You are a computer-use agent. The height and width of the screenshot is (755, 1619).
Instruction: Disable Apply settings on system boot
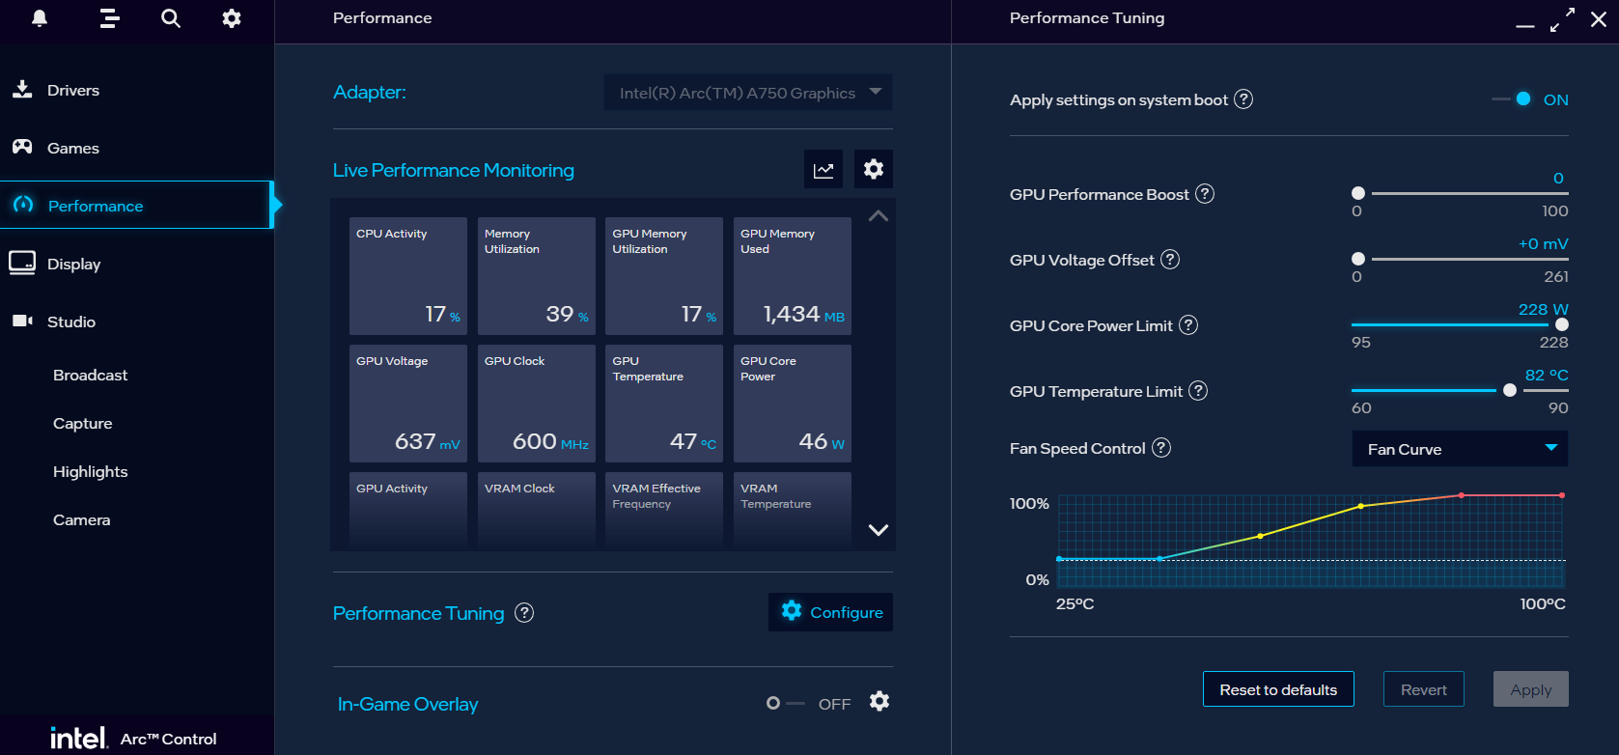pos(1514,99)
